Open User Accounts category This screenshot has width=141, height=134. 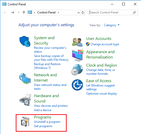click(99, 39)
